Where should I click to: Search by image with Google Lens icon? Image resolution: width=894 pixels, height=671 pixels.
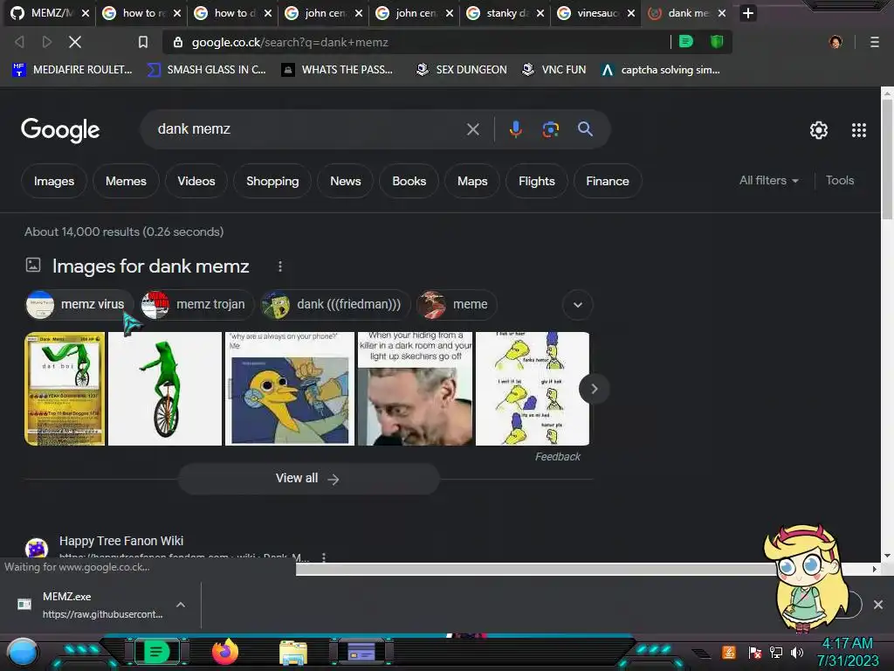pyautogui.click(x=550, y=129)
